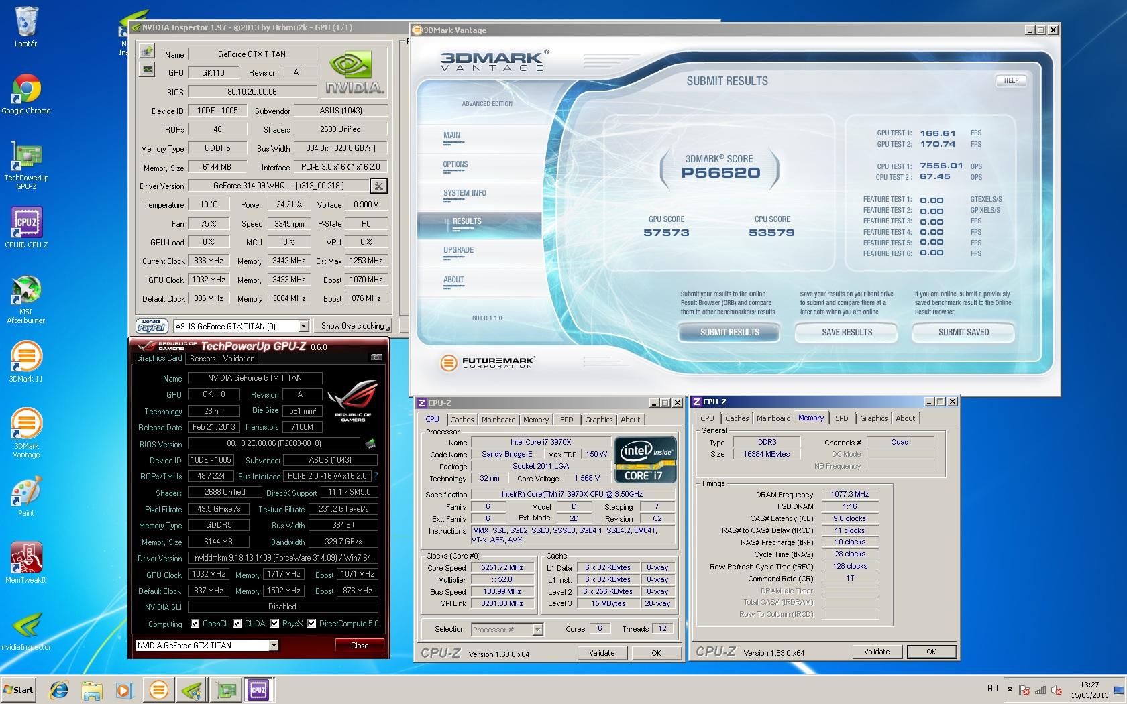Open the nvidiaInspector desktop shortcut
The height and width of the screenshot is (704, 1127).
click(x=26, y=631)
